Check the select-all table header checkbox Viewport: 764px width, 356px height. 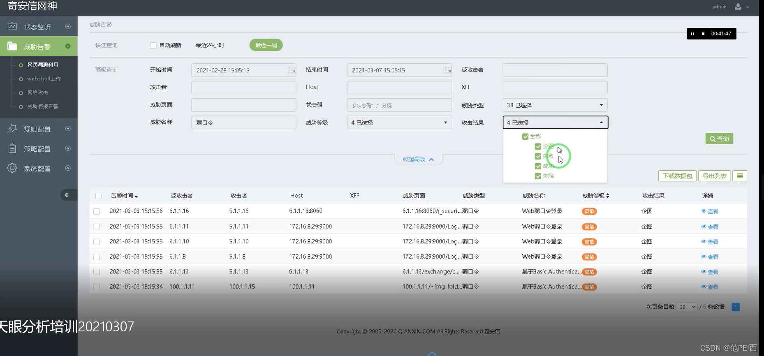click(x=99, y=196)
